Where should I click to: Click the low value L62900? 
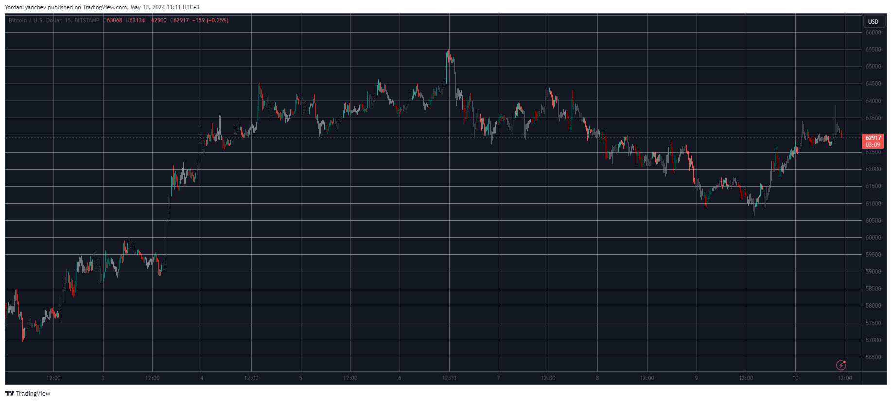pyautogui.click(x=157, y=20)
